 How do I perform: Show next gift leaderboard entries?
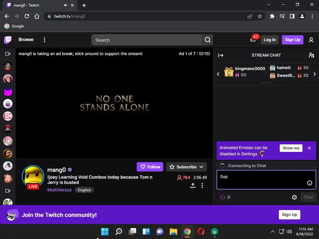pos(315,74)
